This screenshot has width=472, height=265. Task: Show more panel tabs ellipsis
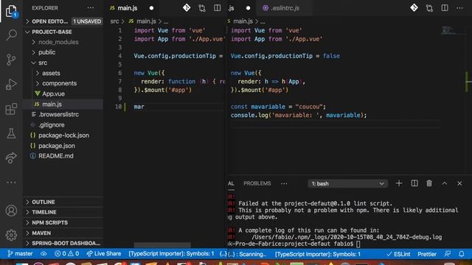[x=284, y=183]
